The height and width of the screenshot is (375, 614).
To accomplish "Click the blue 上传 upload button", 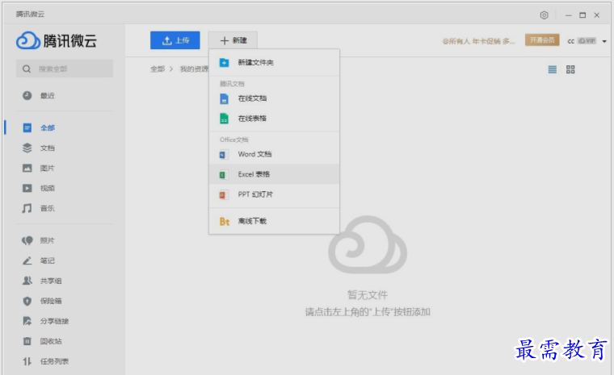I will (x=175, y=40).
